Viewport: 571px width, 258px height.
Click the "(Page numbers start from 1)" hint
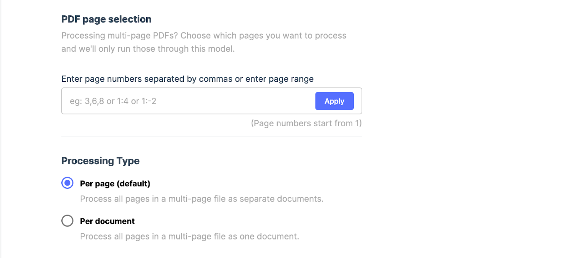tap(306, 123)
